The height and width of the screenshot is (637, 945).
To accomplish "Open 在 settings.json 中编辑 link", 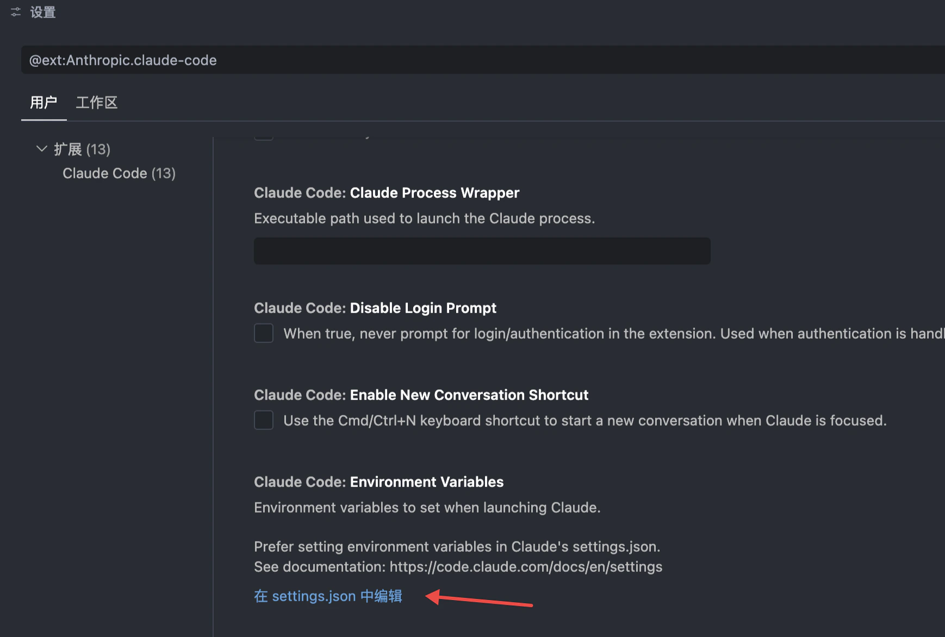I will (328, 596).
